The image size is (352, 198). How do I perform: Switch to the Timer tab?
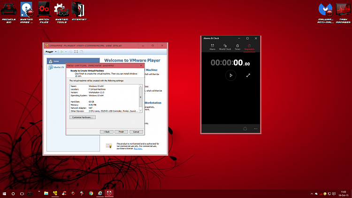click(237, 47)
